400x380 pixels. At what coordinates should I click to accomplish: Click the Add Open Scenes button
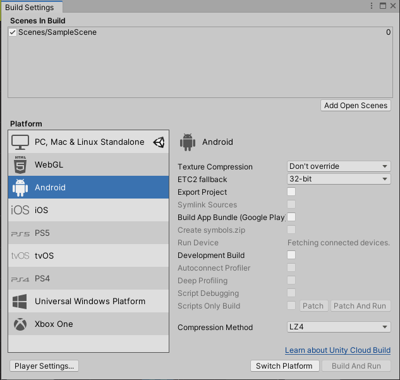pyautogui.click(x=356, y=106)
